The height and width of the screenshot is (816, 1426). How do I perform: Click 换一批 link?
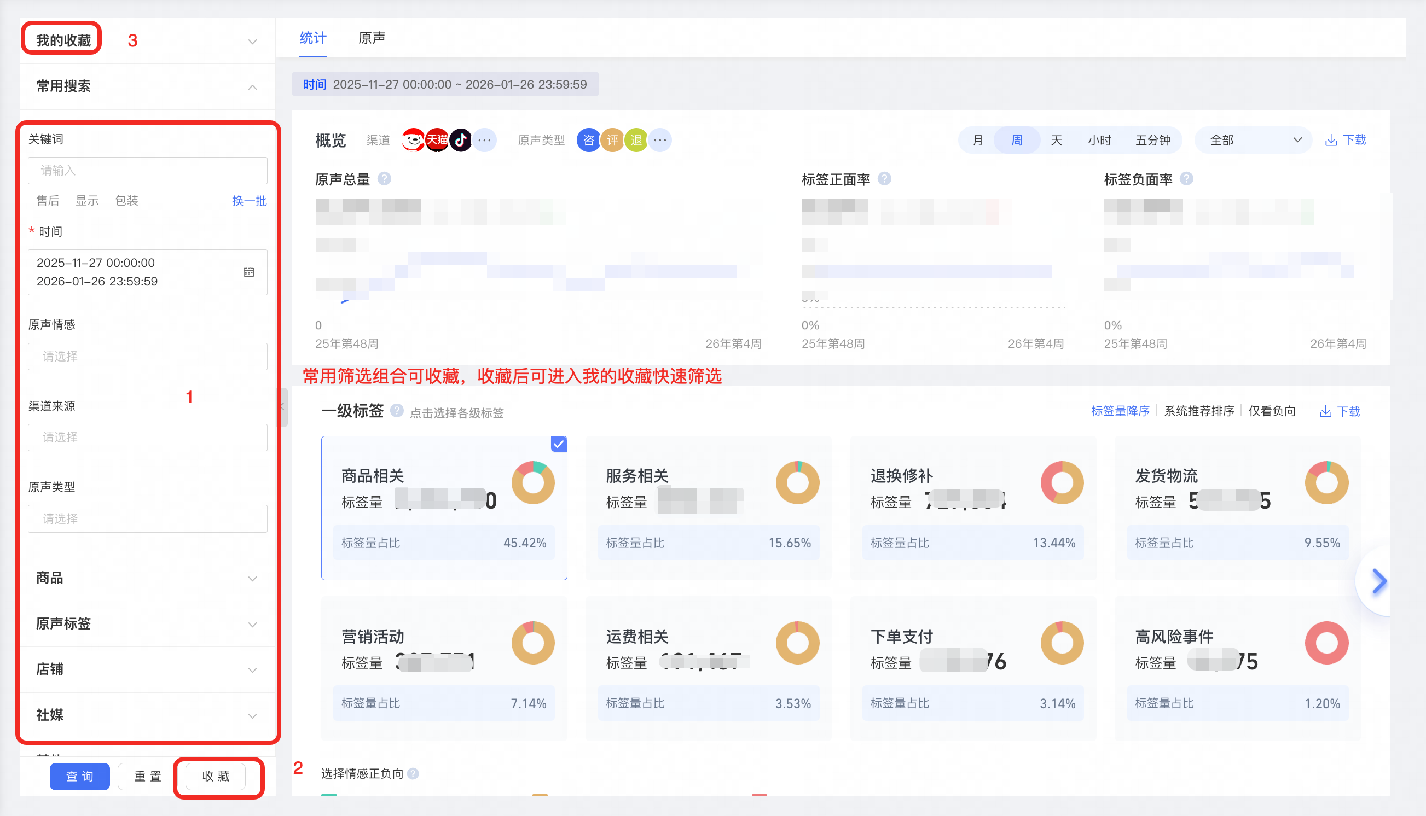[x=249, y=201]
